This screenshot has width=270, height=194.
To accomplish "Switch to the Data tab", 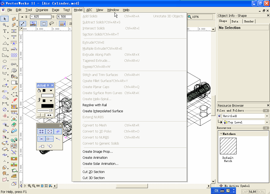I will click(235, 21).
